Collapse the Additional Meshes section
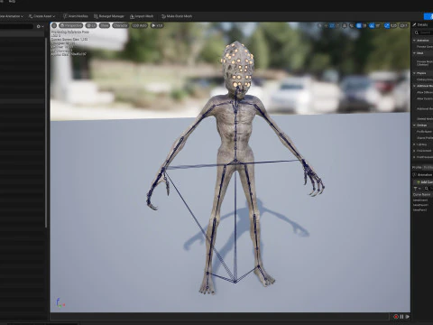 point(414,86)
